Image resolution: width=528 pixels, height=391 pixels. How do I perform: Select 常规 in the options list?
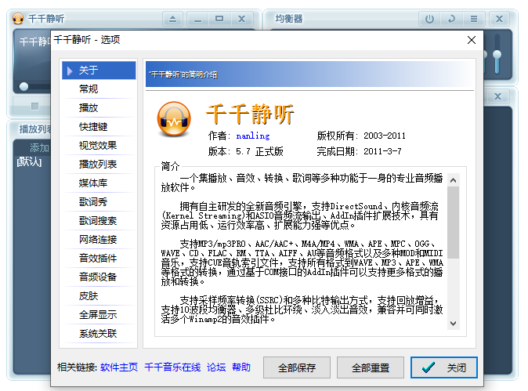point(89,89)
